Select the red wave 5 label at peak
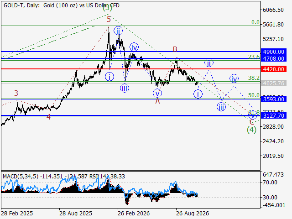This screenshot has height=219, width=292. click(x=109, y=19)
